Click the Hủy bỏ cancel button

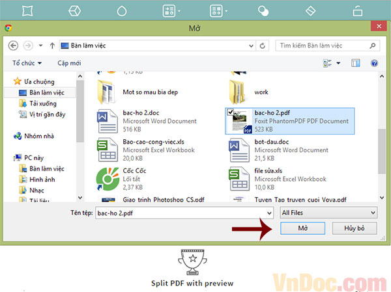click(x=355, y=228)
